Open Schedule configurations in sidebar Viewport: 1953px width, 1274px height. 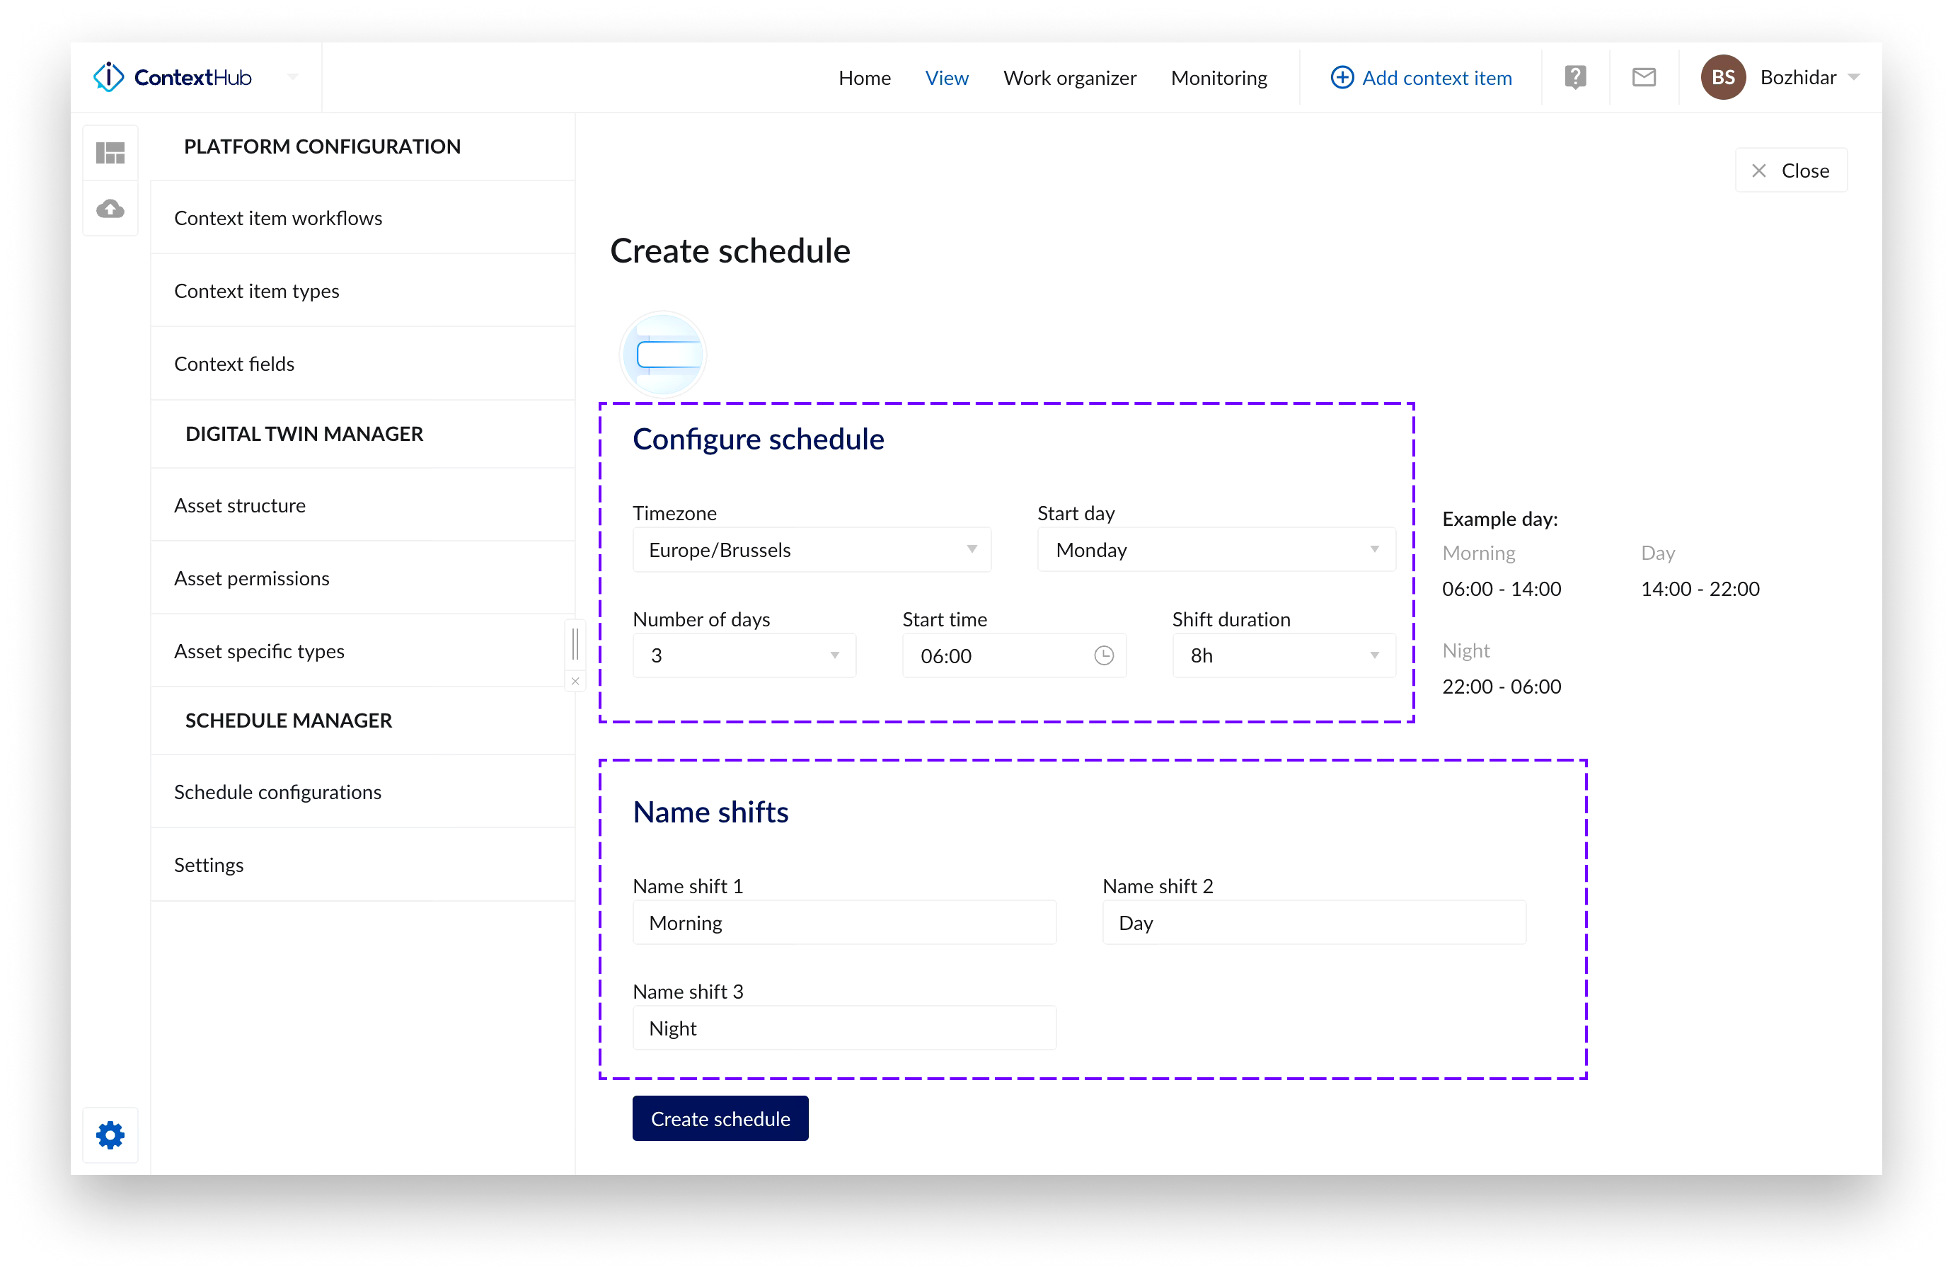click(x=277, y=791)
